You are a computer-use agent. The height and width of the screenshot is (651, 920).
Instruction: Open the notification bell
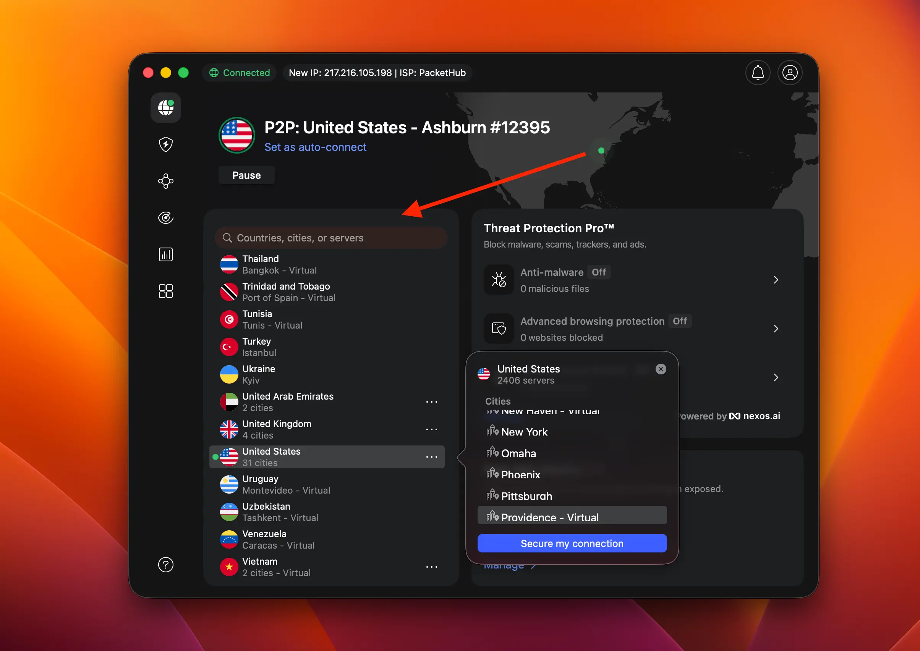click(758, 73)
